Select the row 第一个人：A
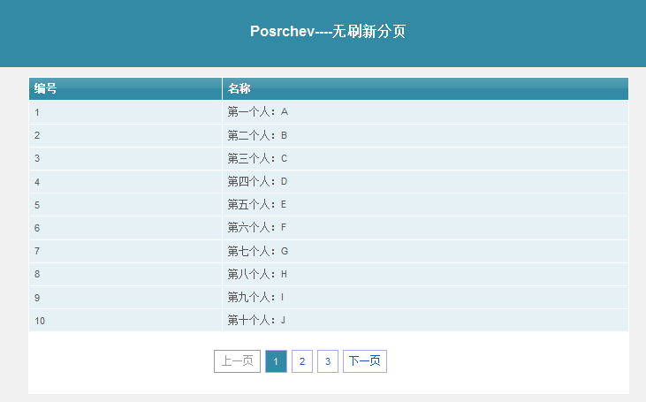 pos(329,112)
